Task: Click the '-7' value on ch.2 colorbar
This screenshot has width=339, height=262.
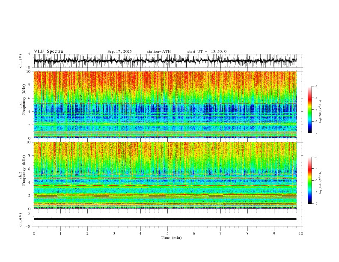Action: click(316, 204)
